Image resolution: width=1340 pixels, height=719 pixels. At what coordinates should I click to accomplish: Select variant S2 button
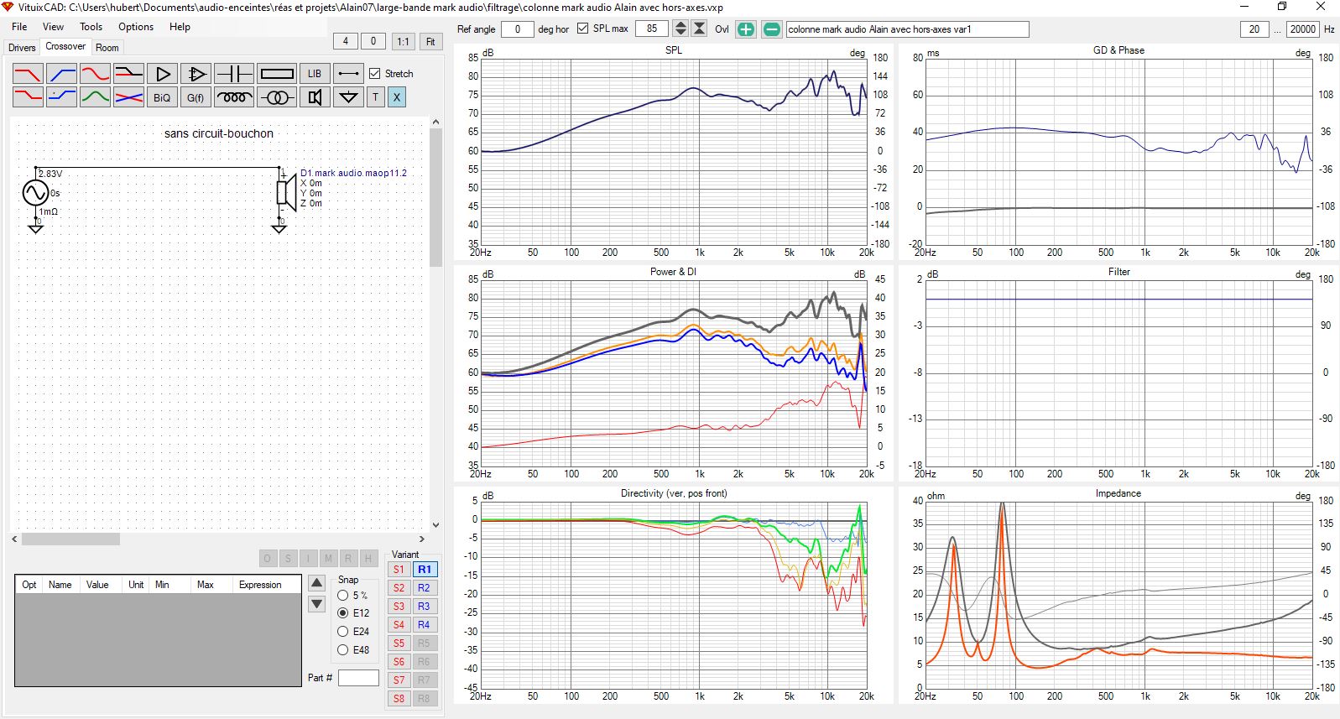tap(399, 588)
